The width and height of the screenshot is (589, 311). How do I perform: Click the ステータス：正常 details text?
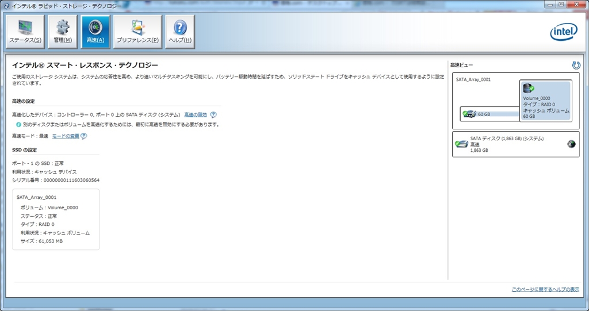(39, 216)
